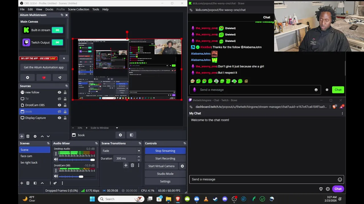This screenshot has height=204, width=364.
Task: Open the Edit menu
Action: coord(30,9)
